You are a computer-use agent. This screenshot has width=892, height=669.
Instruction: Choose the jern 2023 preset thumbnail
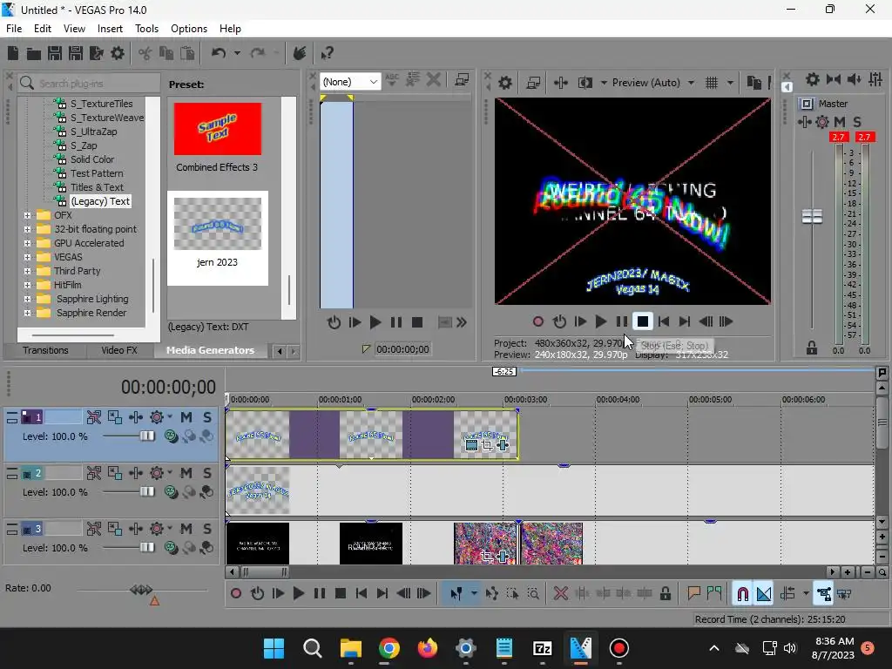point(217,224)
